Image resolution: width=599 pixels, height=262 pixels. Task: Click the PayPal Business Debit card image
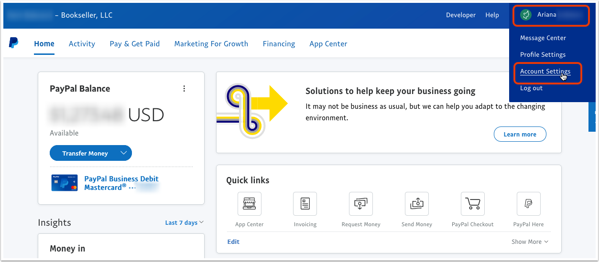65,183
